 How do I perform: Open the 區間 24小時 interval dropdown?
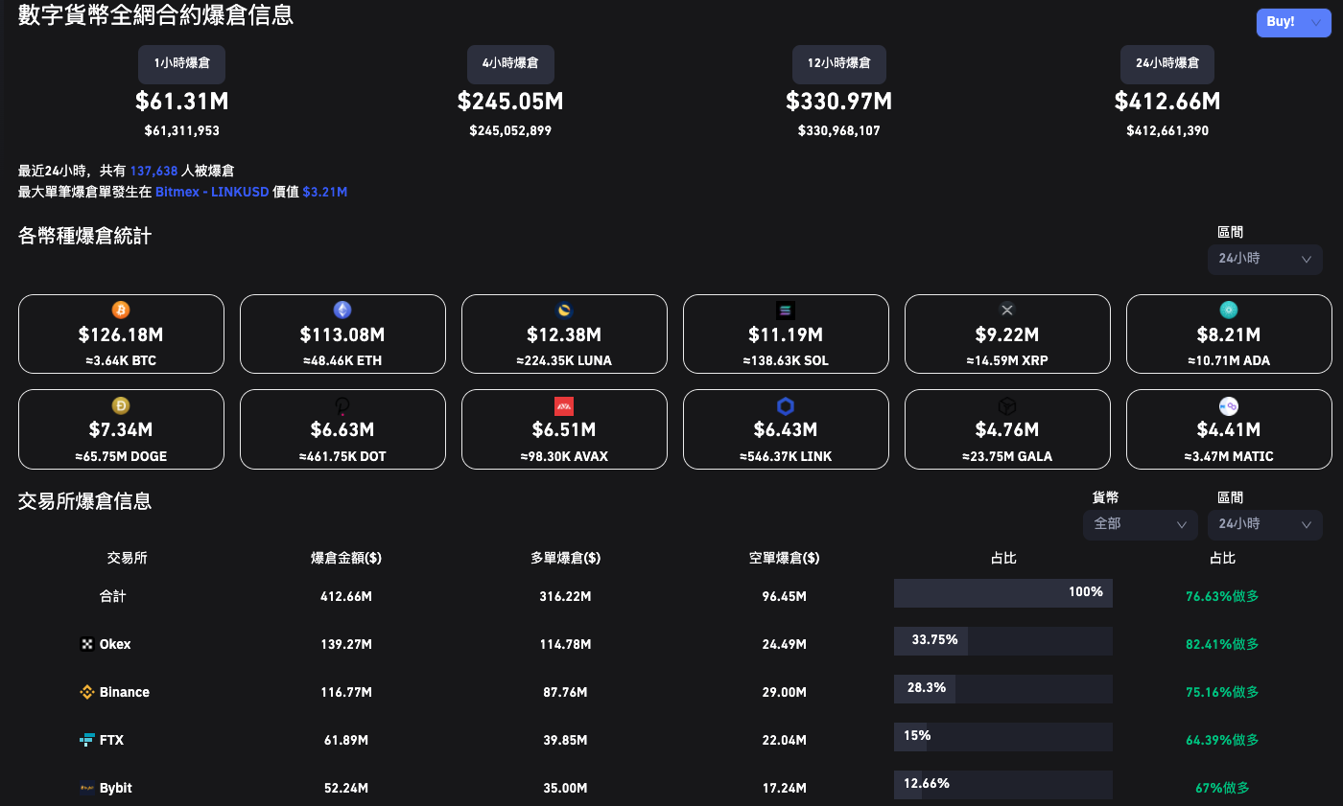[1264, 259]
